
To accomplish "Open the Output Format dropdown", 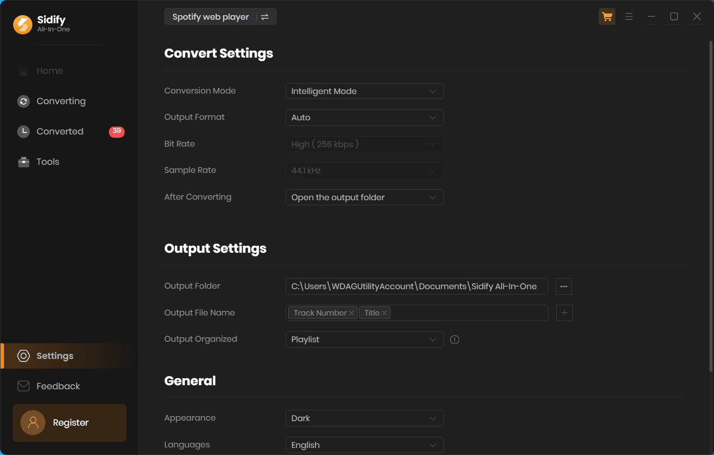I will click(x=365, y=118).
